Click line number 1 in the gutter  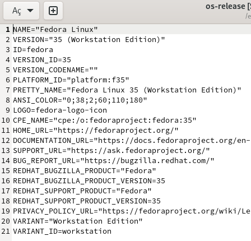(x=8, y=30)
